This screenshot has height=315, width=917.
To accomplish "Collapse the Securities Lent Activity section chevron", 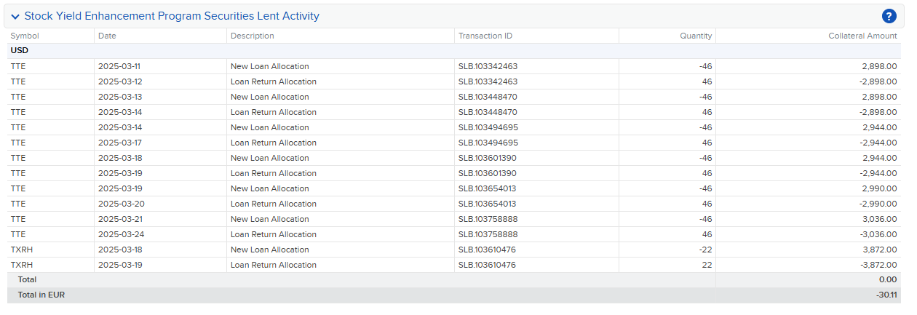I will click(x=15, y=16).
